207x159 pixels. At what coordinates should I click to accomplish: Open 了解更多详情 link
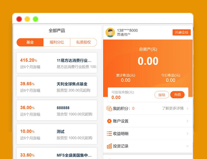tap(173, 108)
